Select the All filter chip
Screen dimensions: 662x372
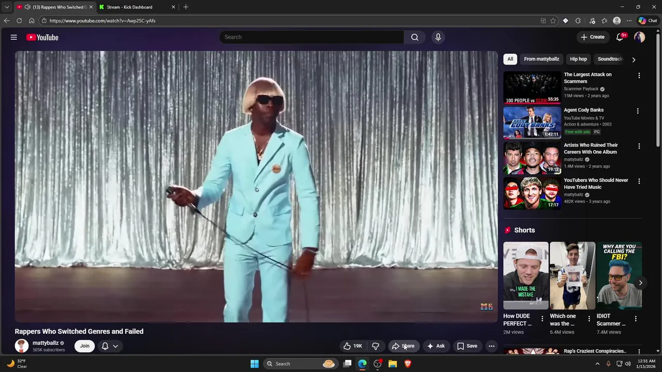[510, 59]
